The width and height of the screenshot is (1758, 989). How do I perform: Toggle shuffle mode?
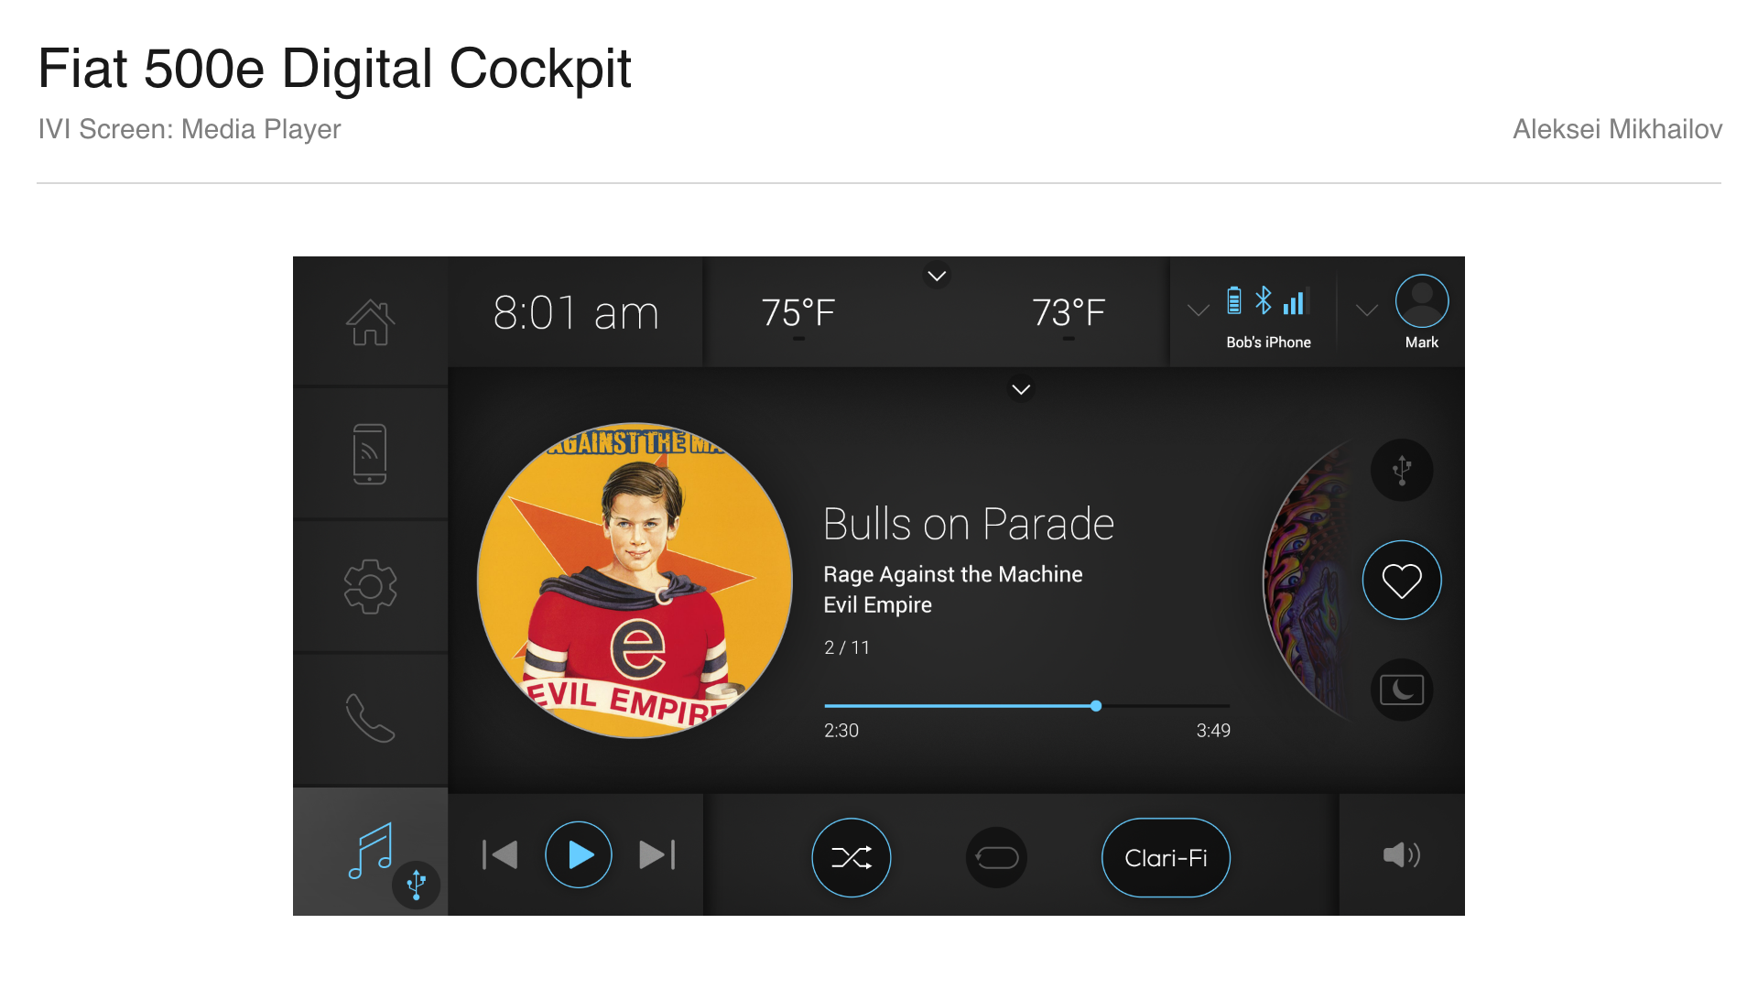tap(852, 857)
